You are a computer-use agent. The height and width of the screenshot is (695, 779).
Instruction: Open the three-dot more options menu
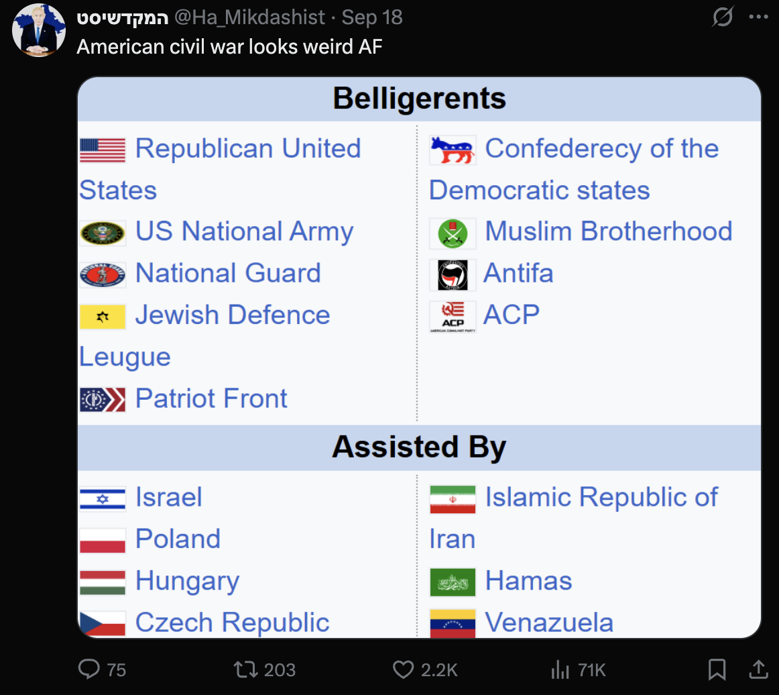click(759, 17)
